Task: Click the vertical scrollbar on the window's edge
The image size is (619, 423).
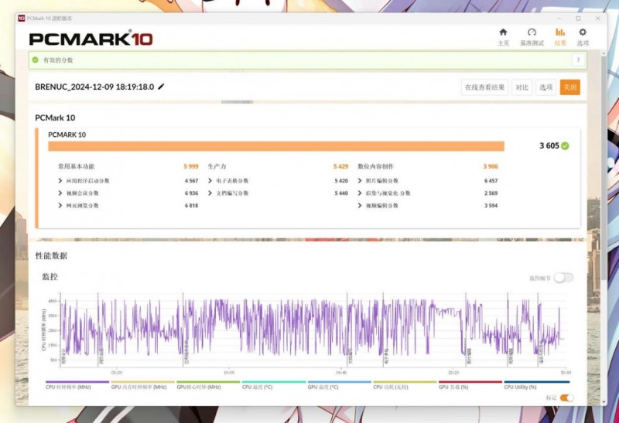Action: (x=604, y=168)
